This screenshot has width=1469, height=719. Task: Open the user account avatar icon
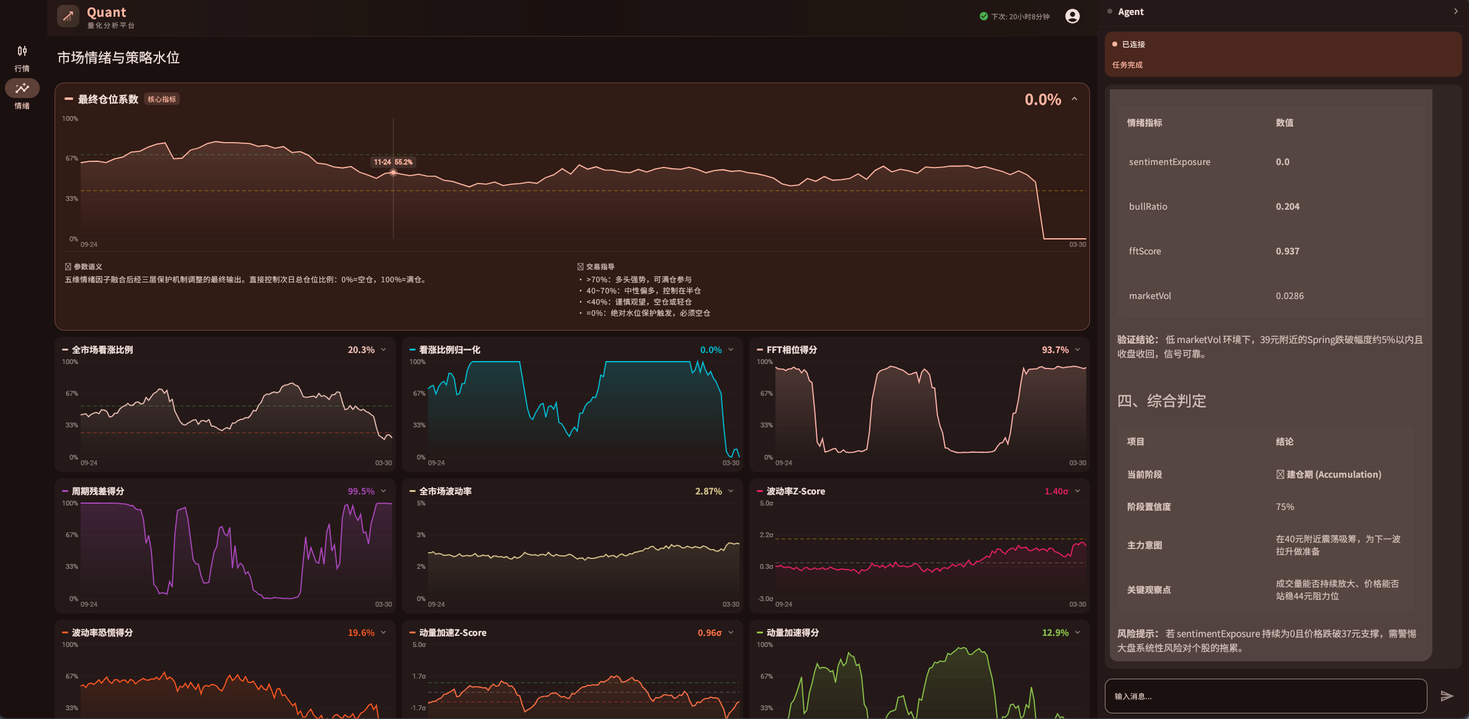pyautogui.click(x=1072, y=16)
